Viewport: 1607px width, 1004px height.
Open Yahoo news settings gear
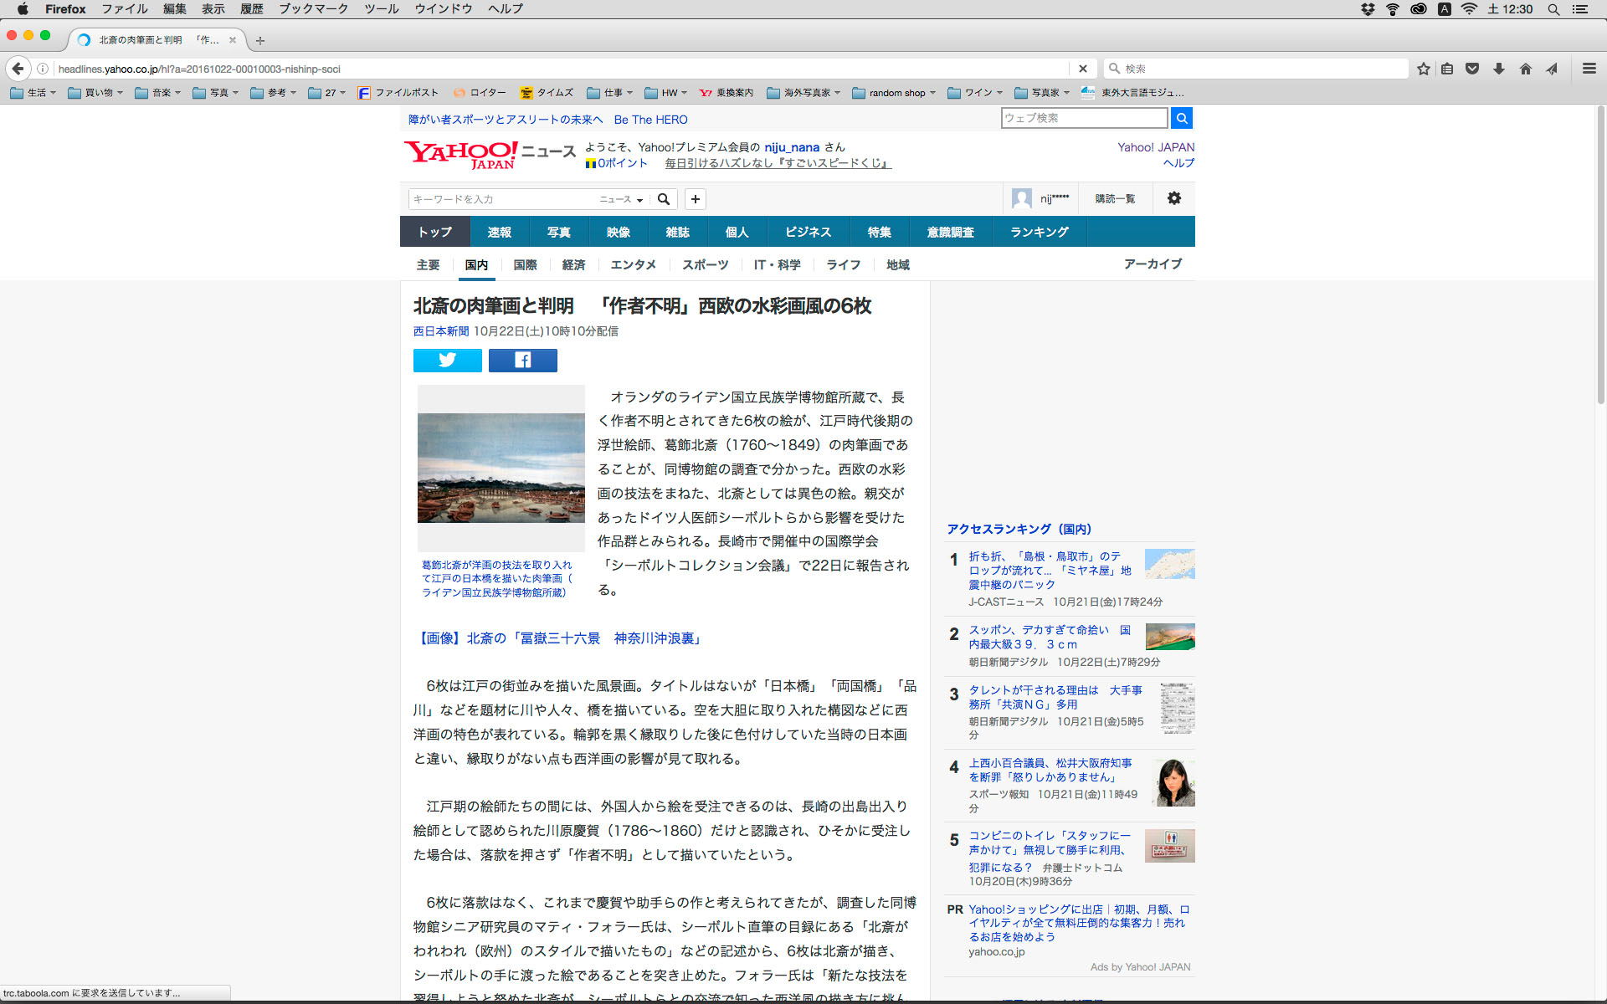pyautogui.click(x=1173, y=198)
